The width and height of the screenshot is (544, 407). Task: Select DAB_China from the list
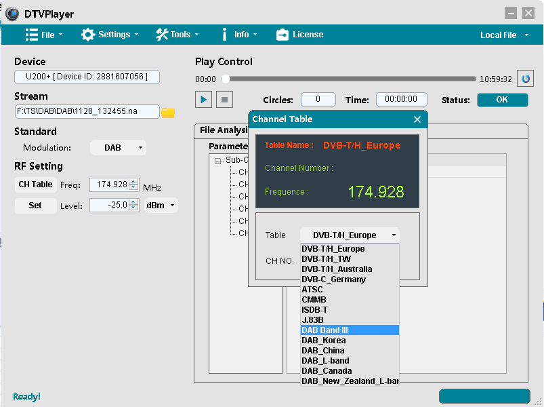point(350,351)
